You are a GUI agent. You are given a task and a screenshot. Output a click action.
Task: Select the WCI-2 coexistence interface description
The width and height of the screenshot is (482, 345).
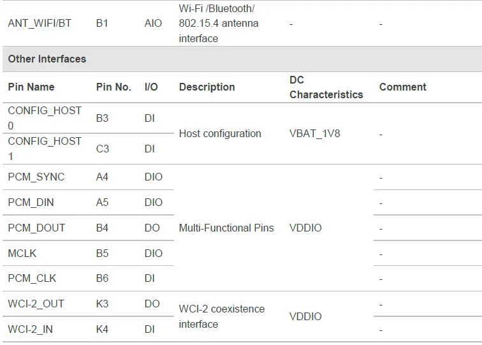coord(221,316)
